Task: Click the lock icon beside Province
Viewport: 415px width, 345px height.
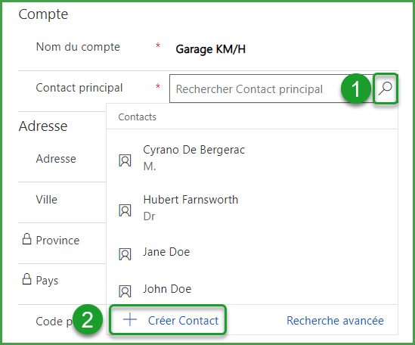Action: [x=26, y=239]
